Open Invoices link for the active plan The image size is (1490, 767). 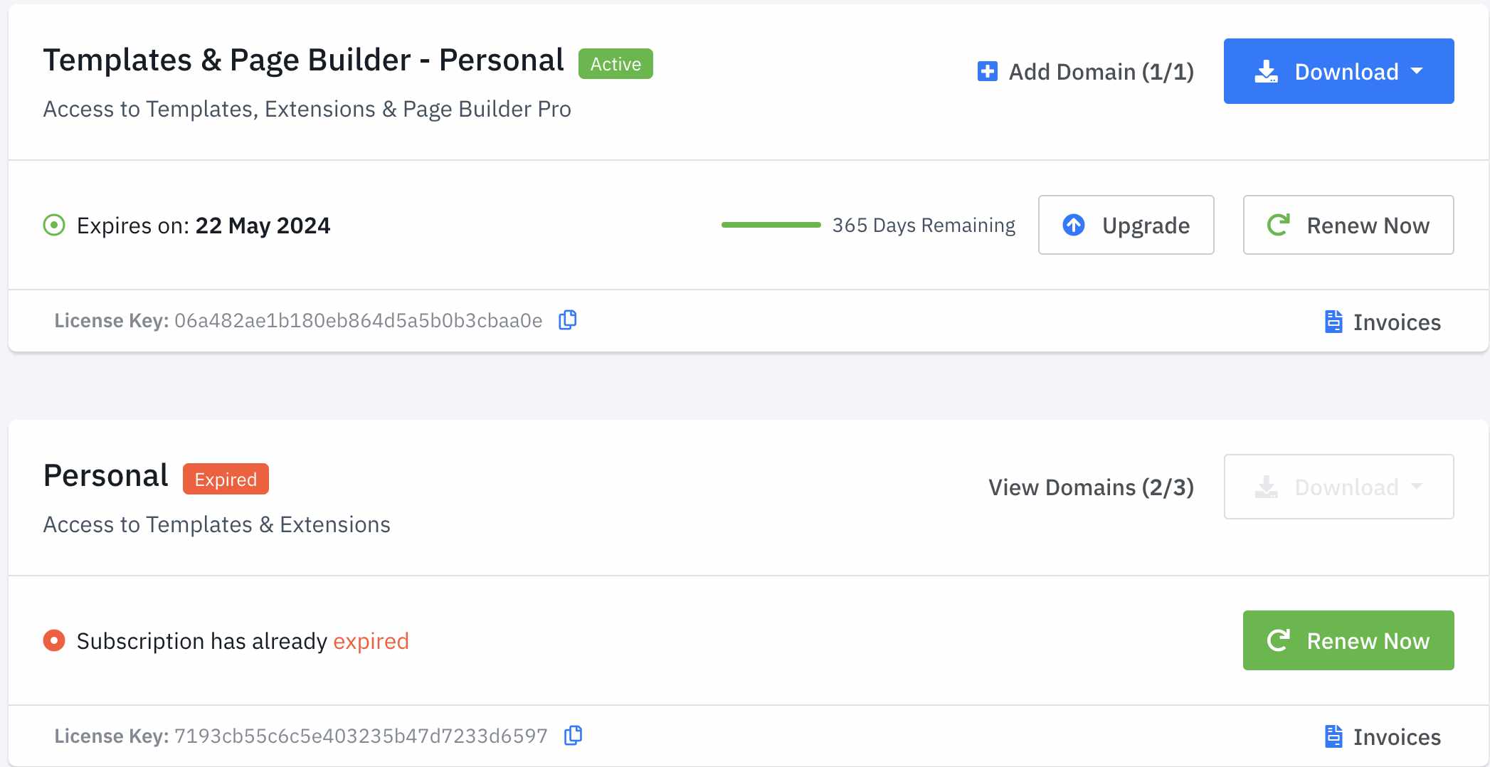click(1396, 322)
